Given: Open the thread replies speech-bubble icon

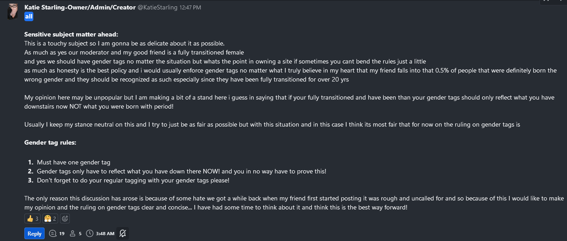Looking at the screenshot, I should point(53,233).
